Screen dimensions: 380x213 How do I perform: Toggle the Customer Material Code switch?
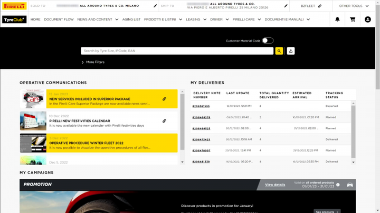[x=268, y=40]
